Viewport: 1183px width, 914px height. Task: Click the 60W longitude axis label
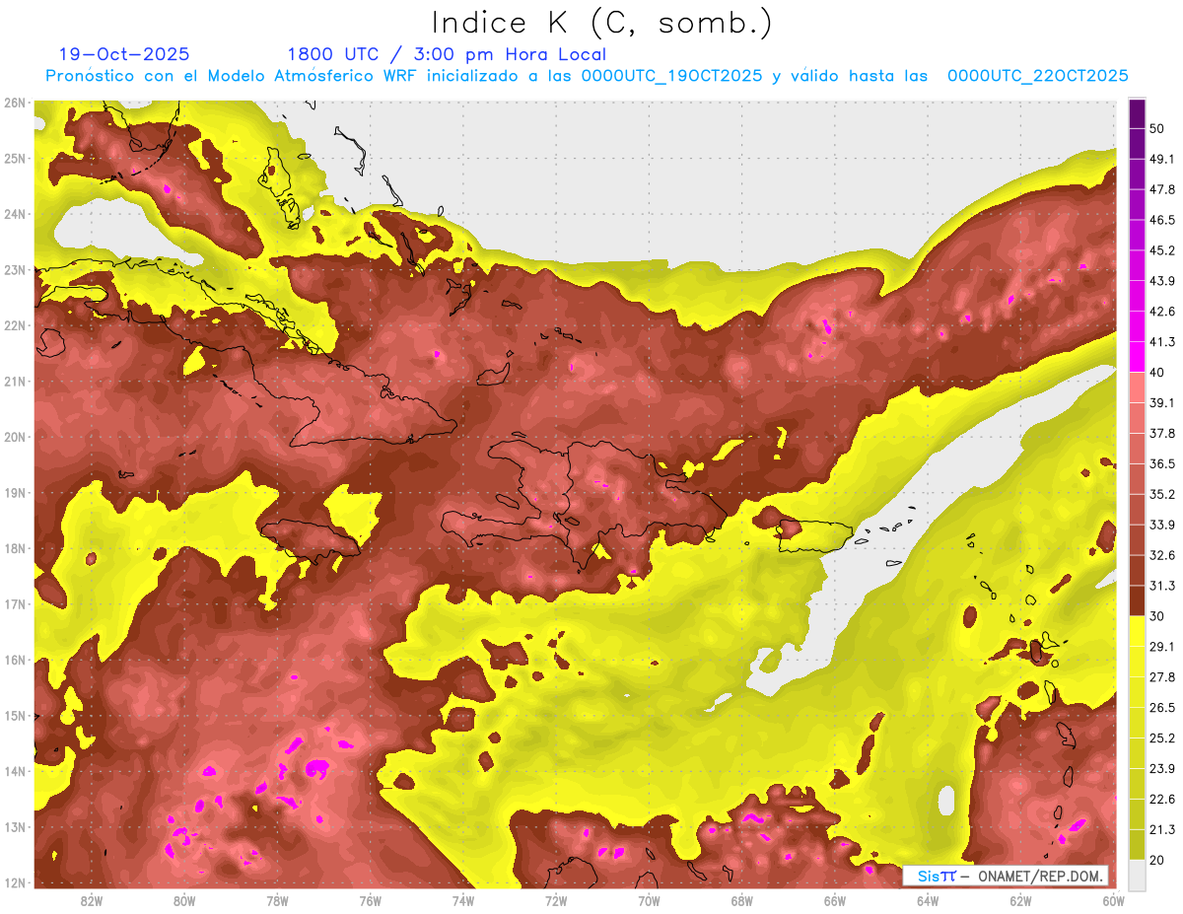click(x=1113, y=900)
